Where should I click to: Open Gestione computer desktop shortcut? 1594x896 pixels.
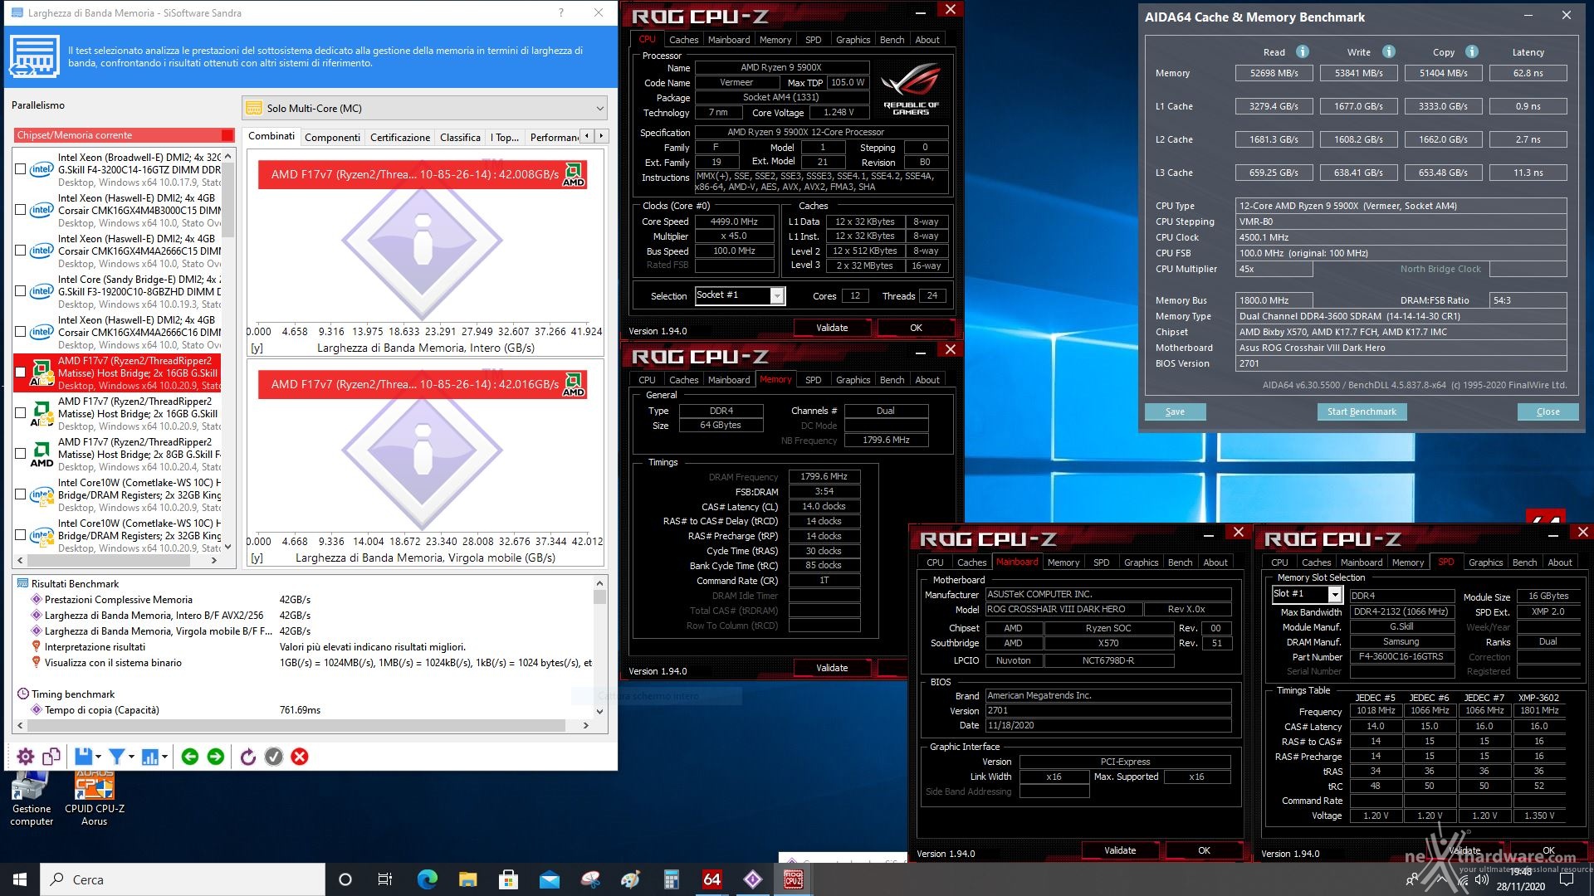pyautogui.click(x=32, y=798)
